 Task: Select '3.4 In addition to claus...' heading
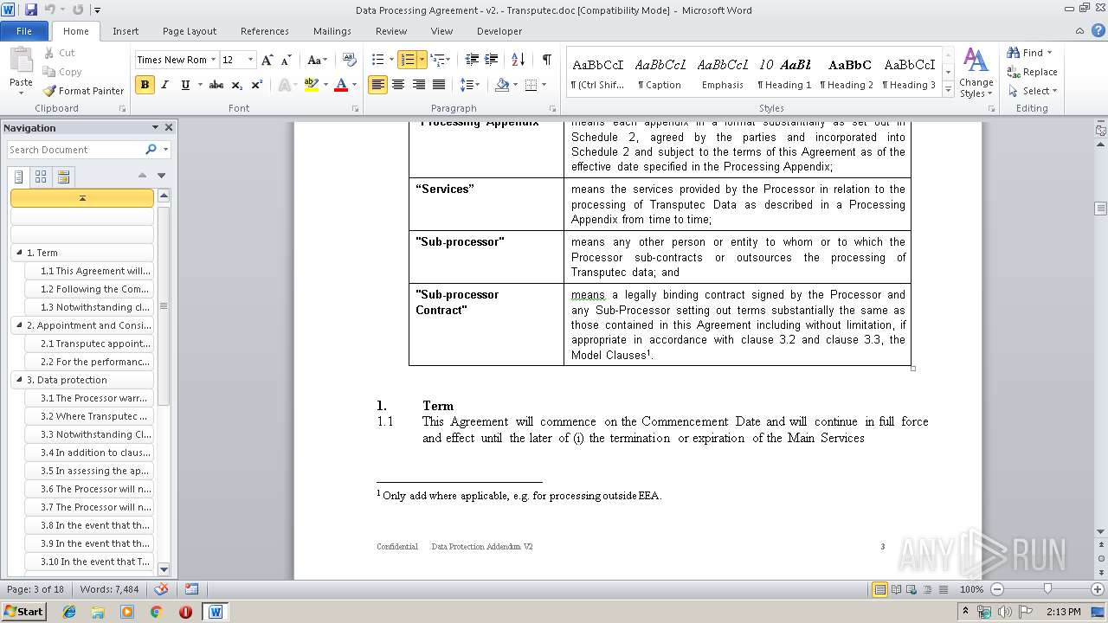(x=90, y=453)
